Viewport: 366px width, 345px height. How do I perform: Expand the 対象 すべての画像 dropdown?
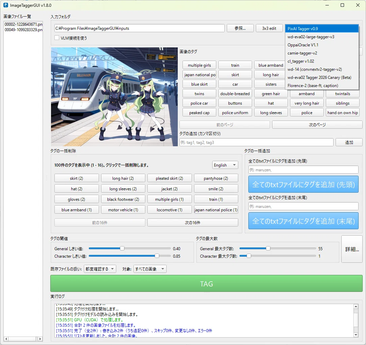tap(150, 269)
